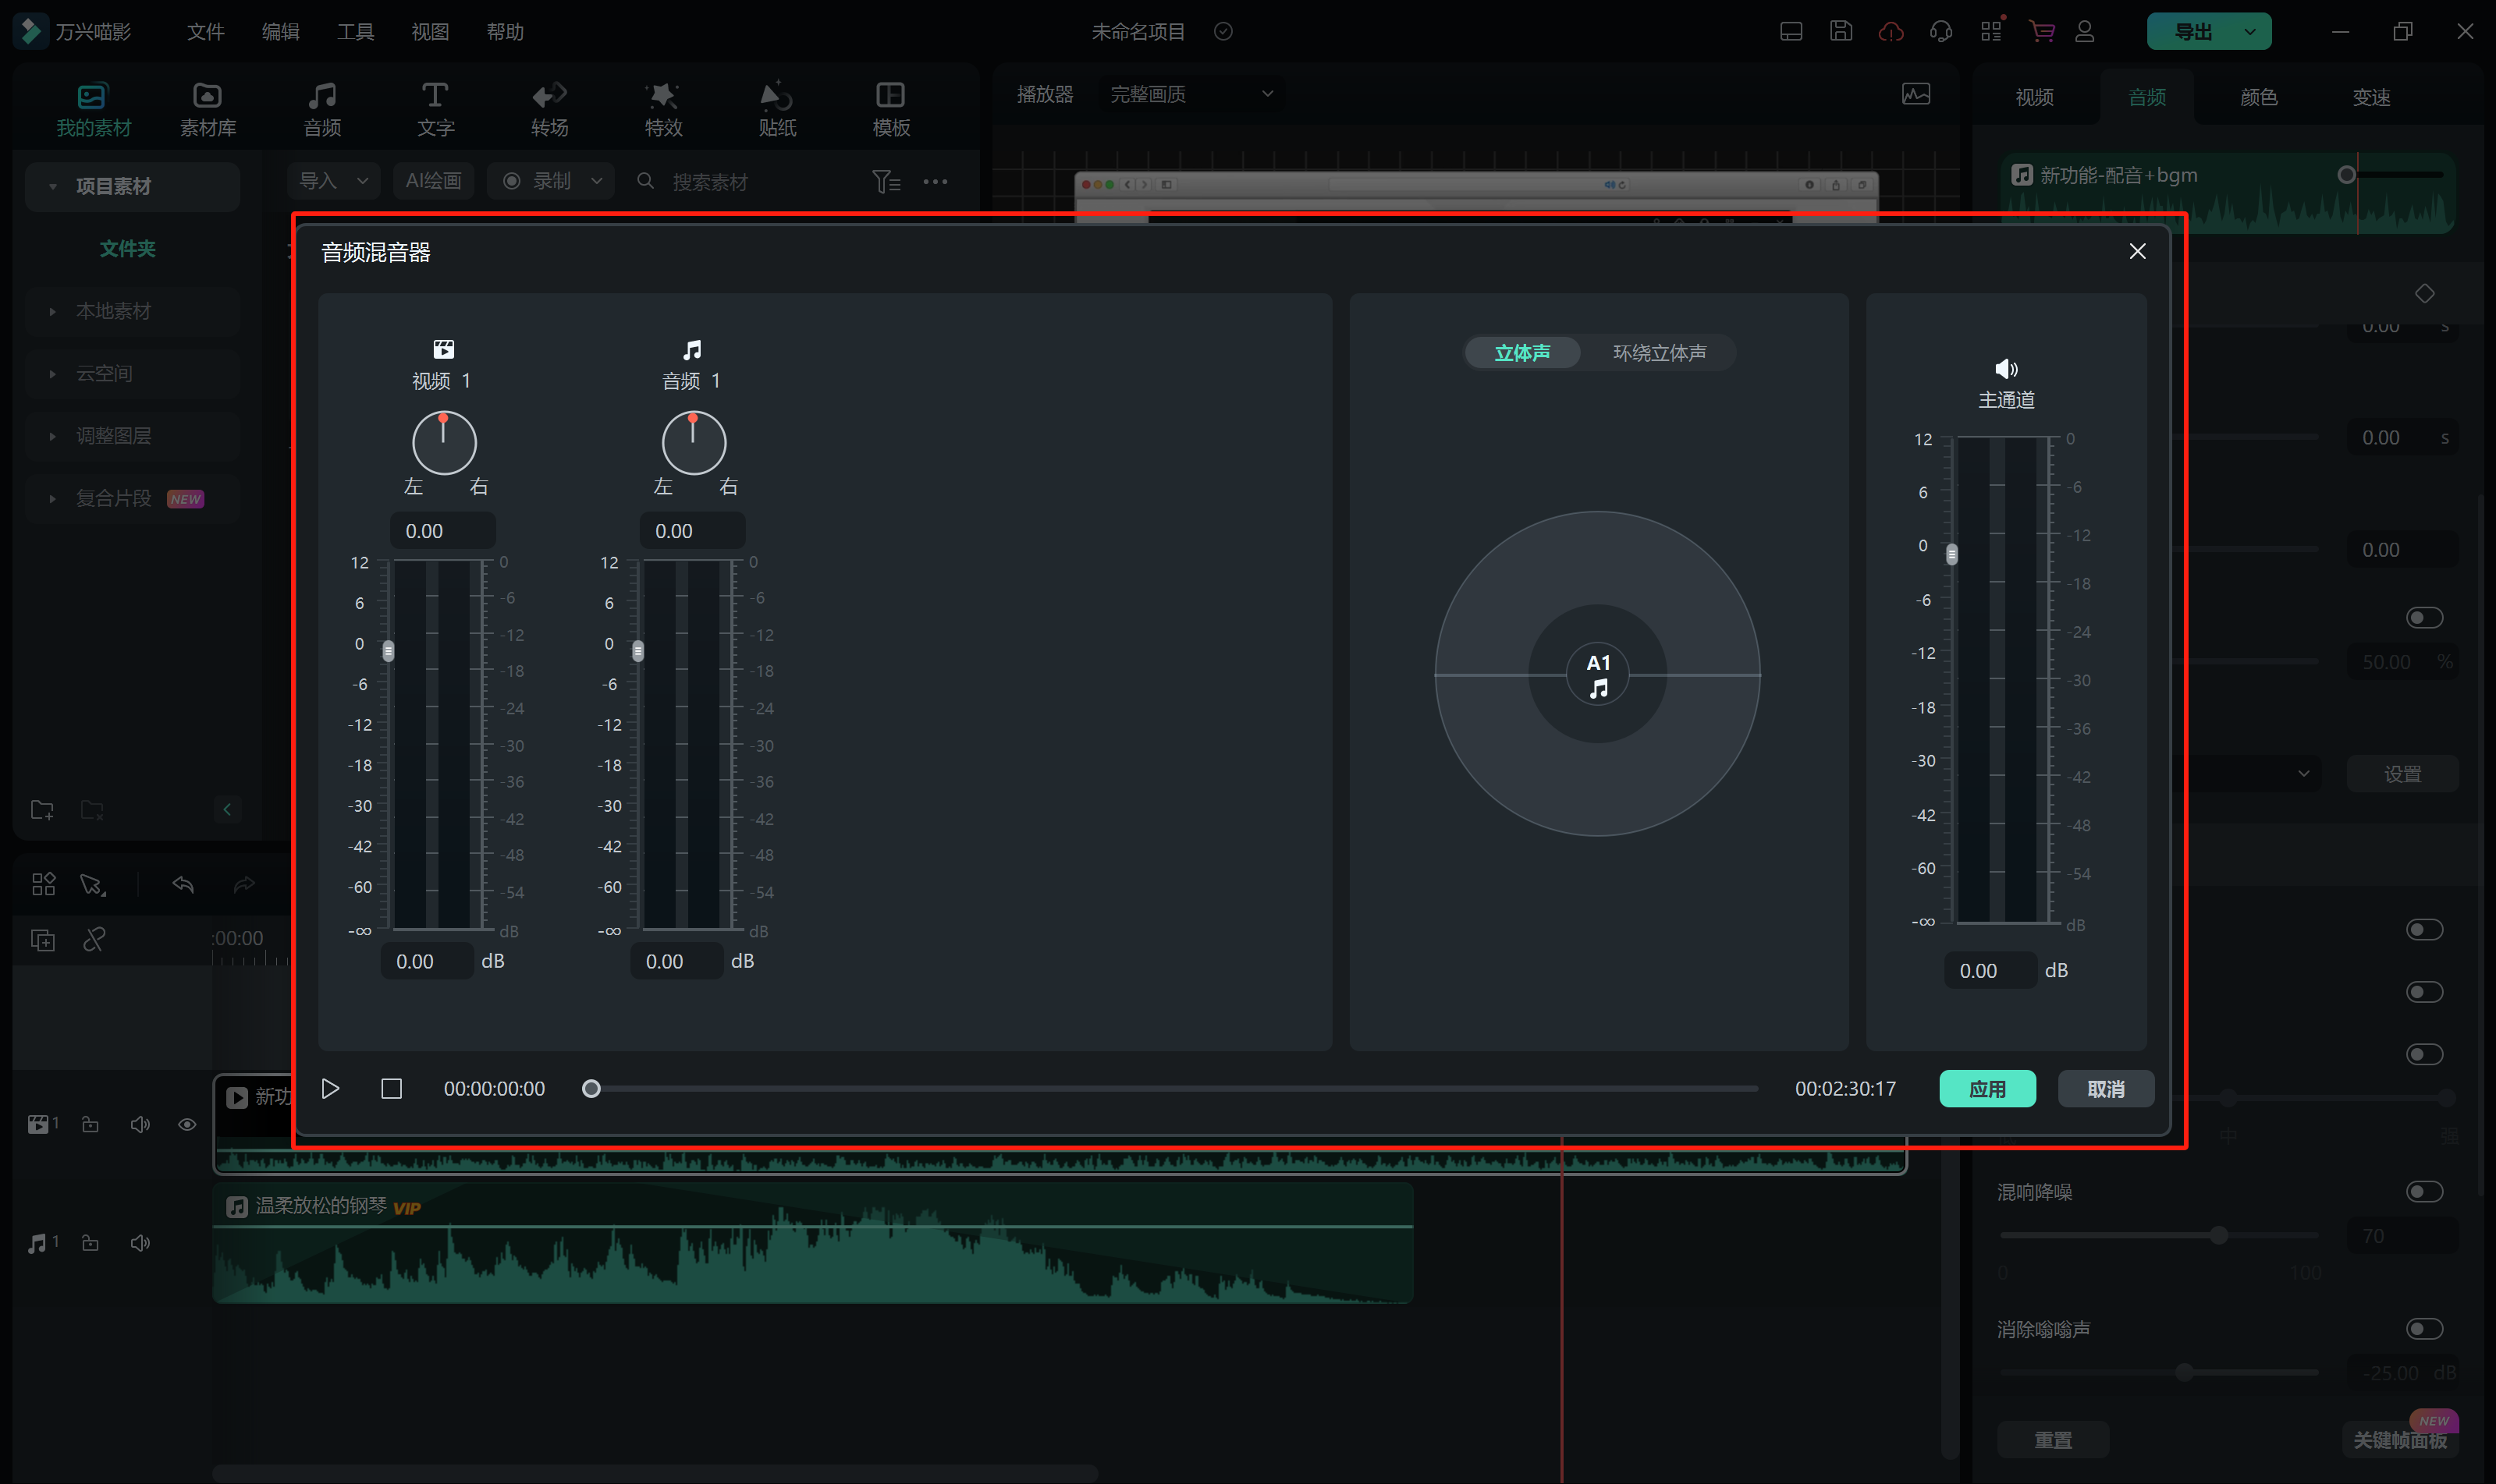The height and width of the screenshot is (1484, 2496).
Task: Click the play button in mixer
Action: coord(330,1088)
